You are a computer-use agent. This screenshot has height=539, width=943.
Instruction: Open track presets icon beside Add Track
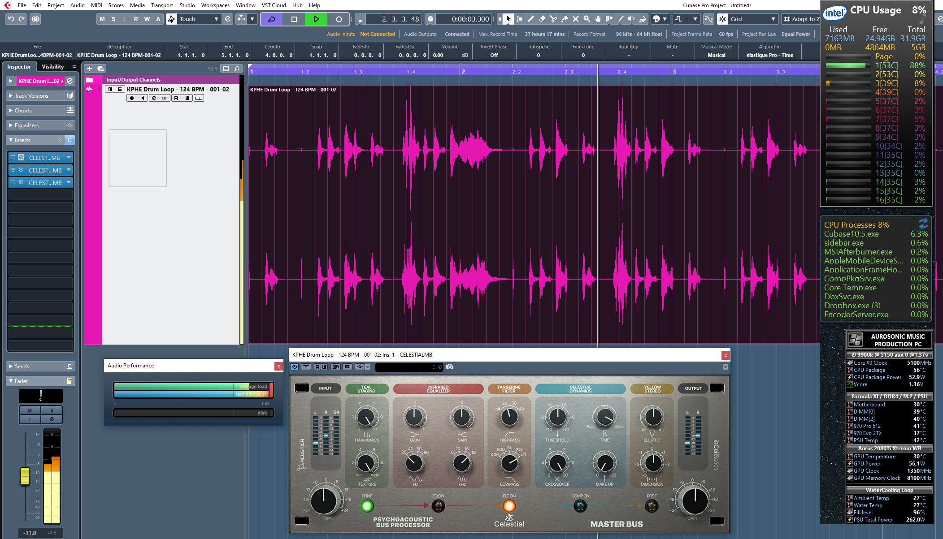(101, 68)
